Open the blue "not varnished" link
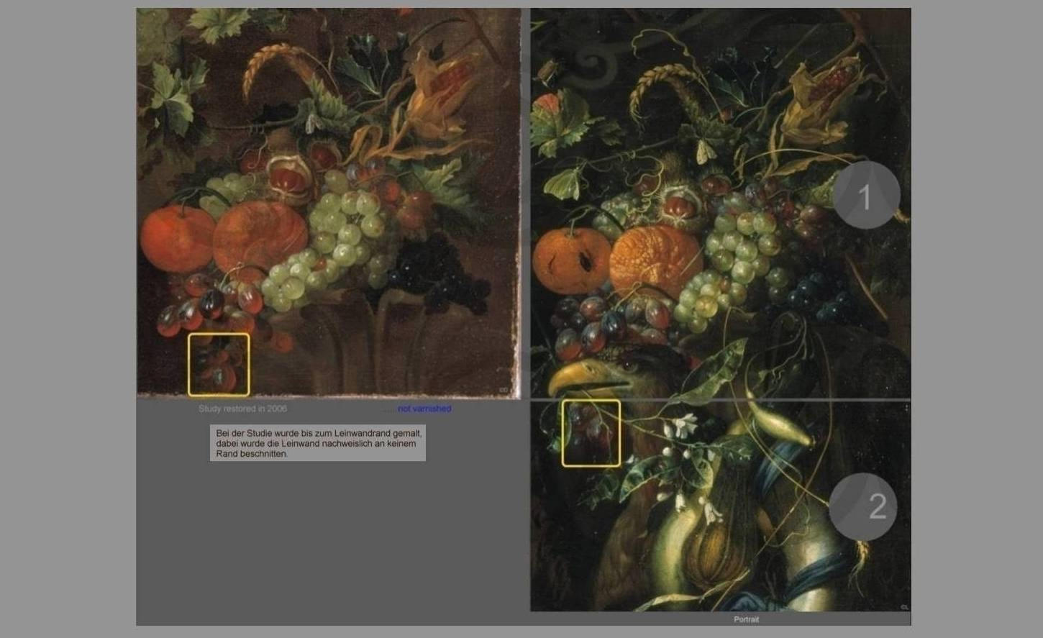 click(424, 409)
